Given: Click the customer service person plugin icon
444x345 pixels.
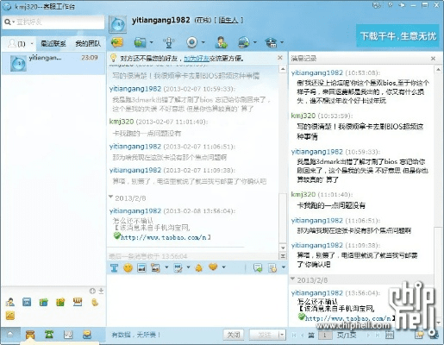Looking at the screenshot, I should [10, 302].
